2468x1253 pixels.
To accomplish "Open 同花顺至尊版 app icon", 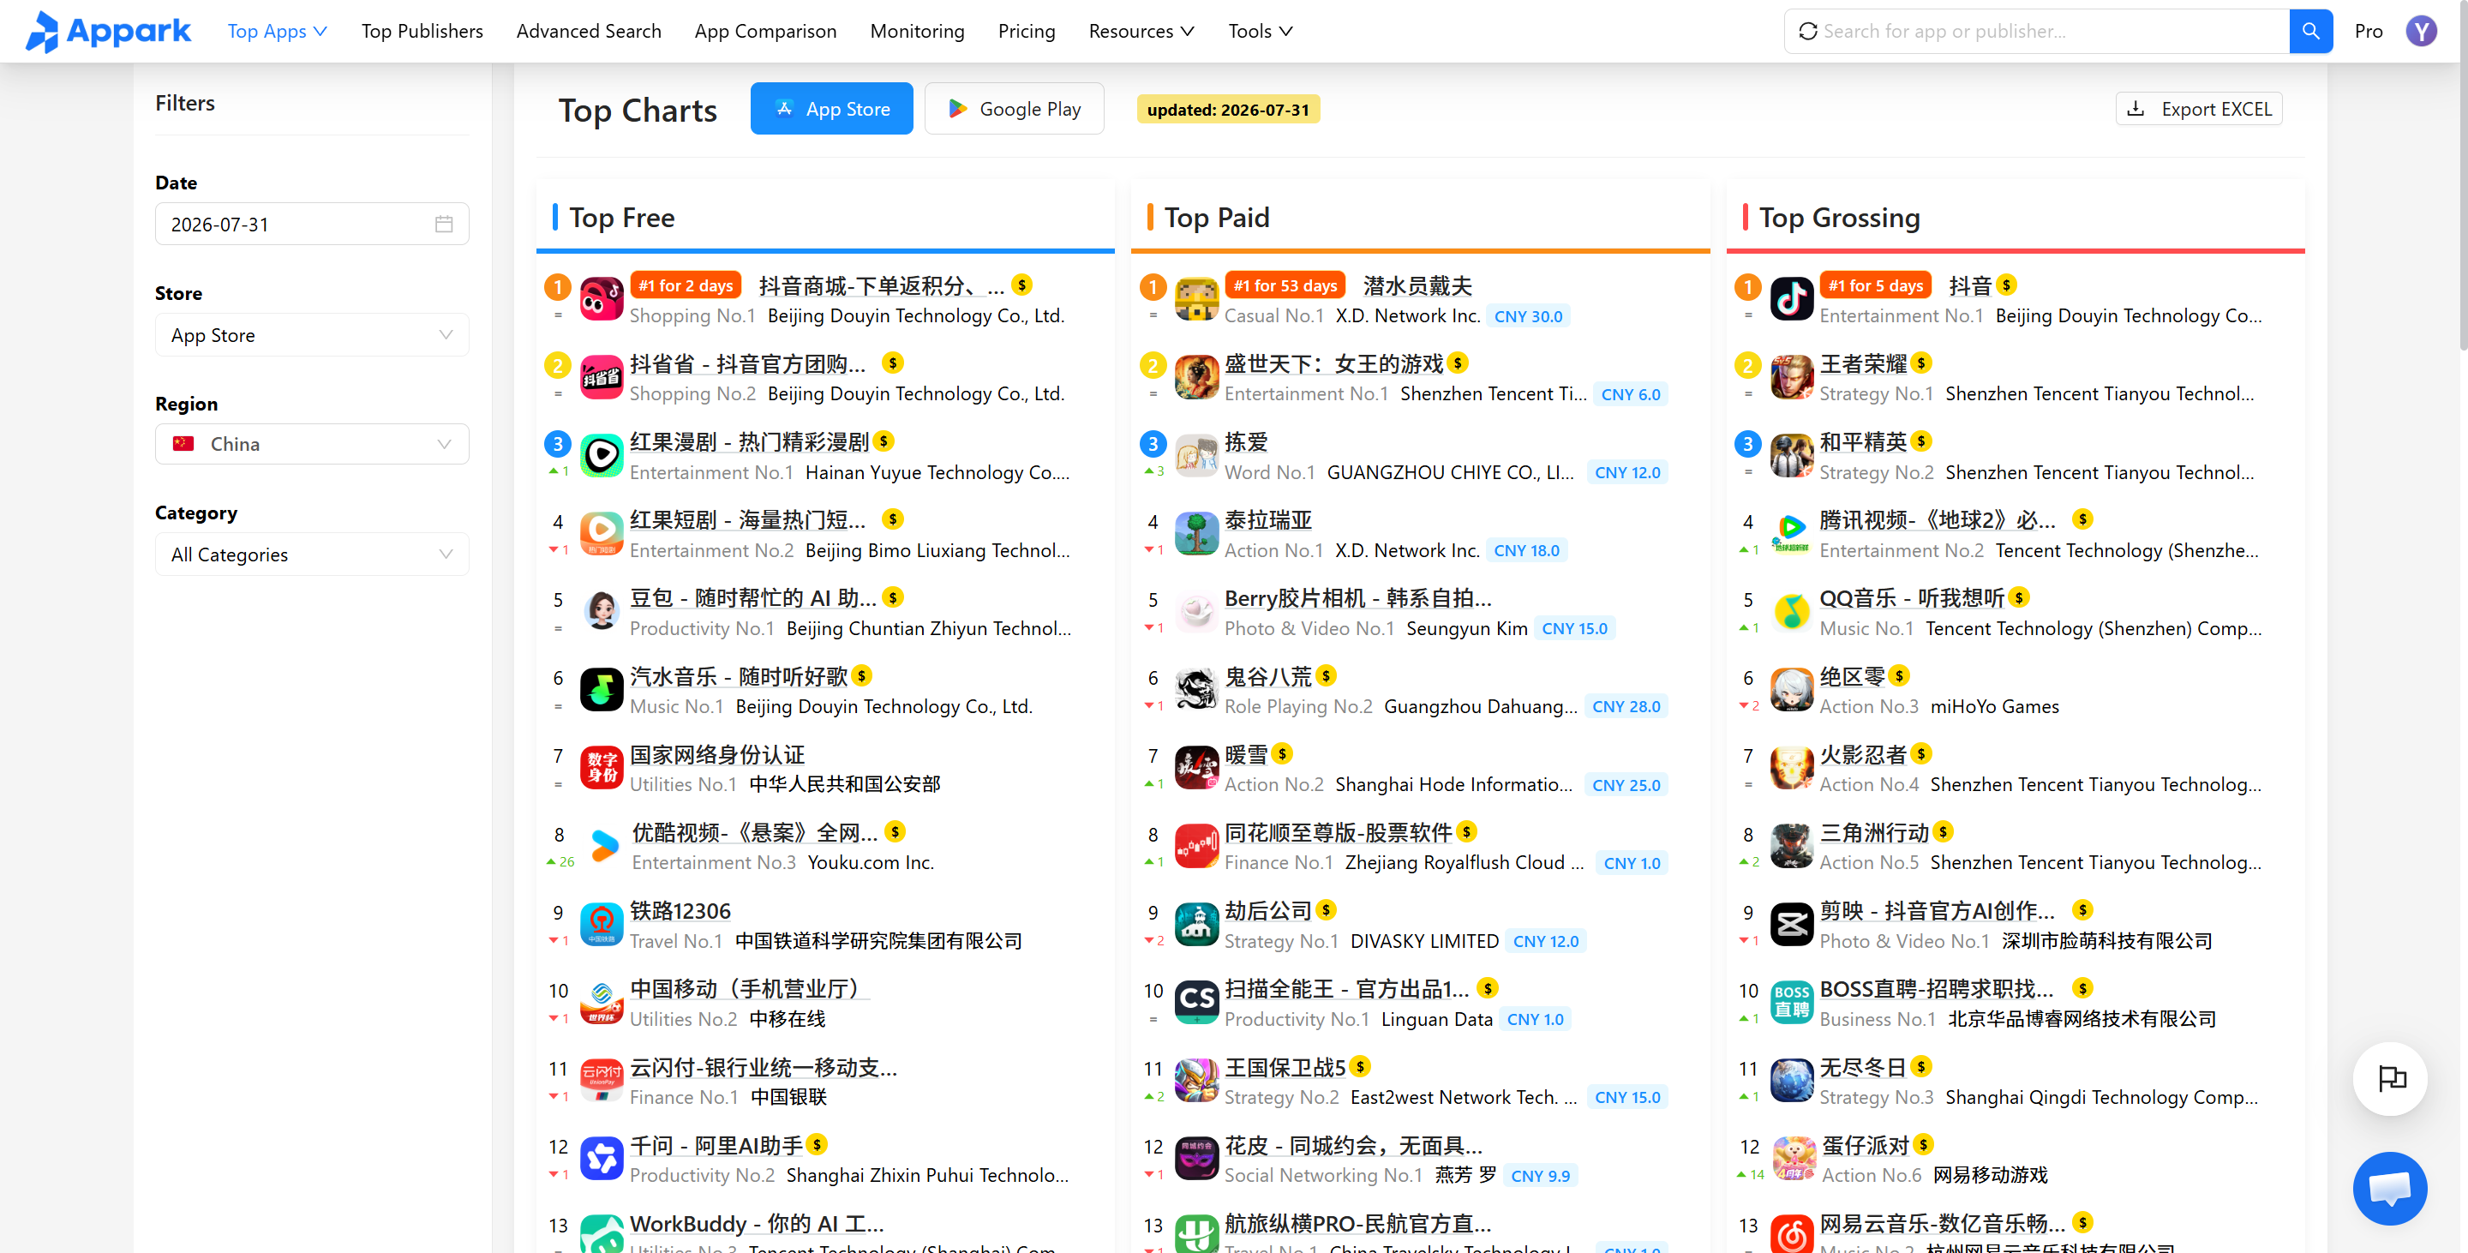I will click(x=1196, y=847).
